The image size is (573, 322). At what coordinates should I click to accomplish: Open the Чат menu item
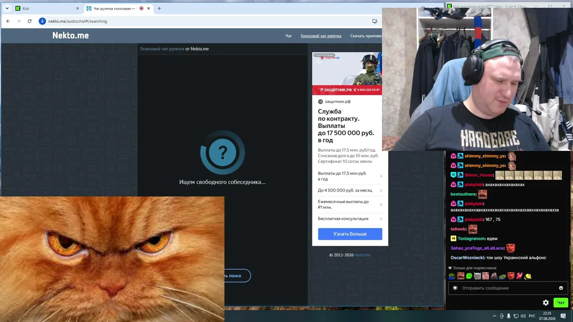[289, 36]
